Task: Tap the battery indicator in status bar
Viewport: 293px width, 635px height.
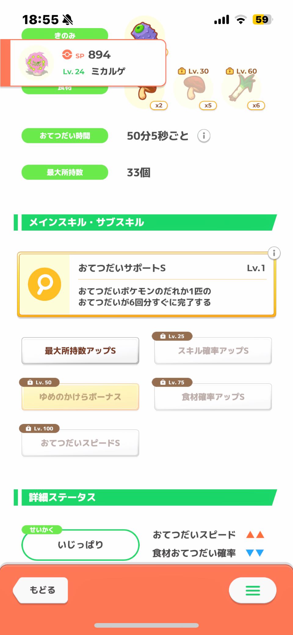Action: [262, 20]
